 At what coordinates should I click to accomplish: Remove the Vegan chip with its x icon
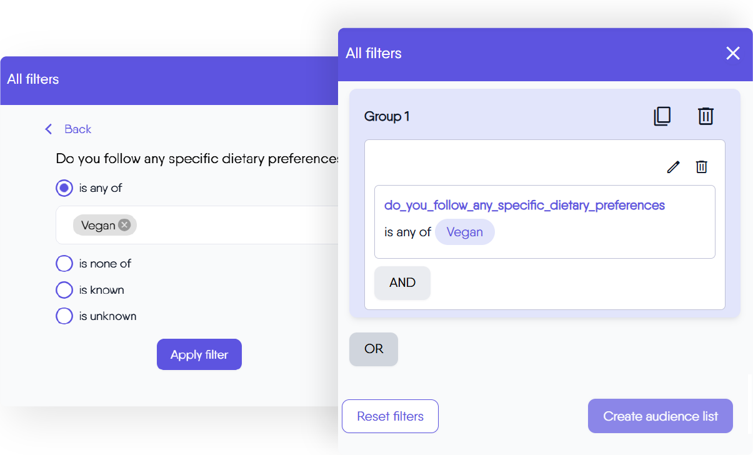click(124, 225)
